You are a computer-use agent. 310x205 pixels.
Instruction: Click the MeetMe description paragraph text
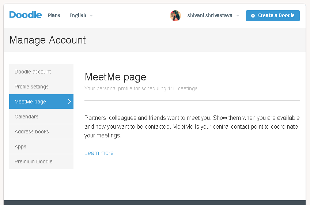tap(192, 126)
